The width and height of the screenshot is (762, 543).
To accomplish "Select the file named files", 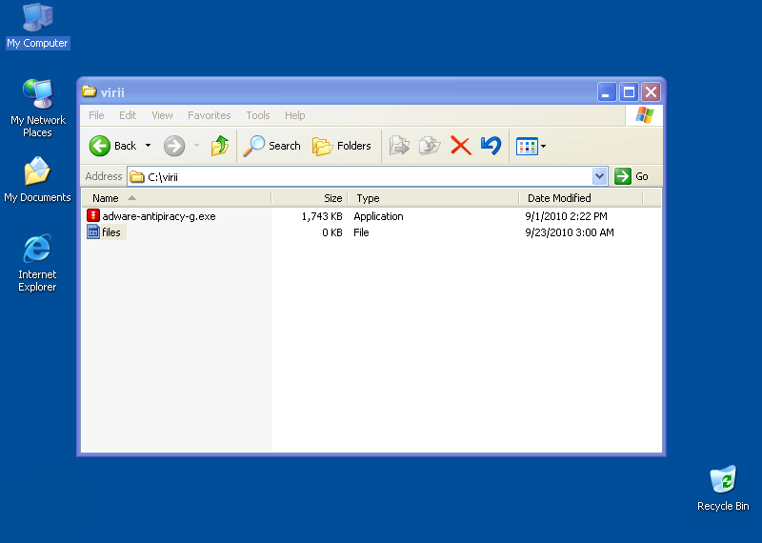I will pyautogui.click(x=111, y=232).
